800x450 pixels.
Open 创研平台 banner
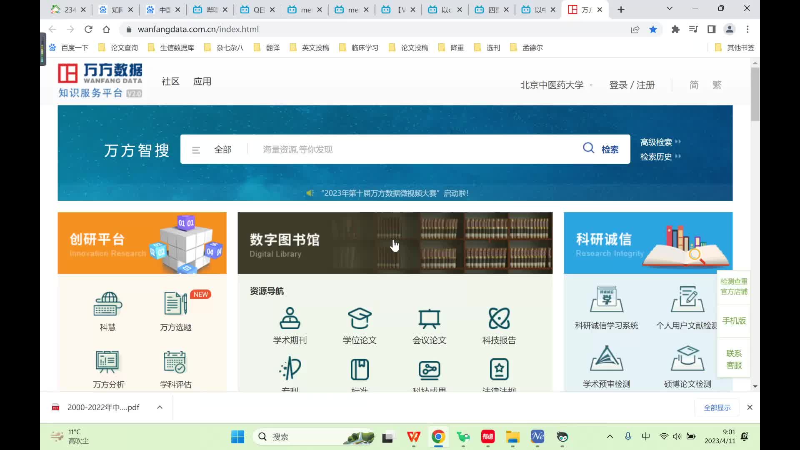coord(142,243)
